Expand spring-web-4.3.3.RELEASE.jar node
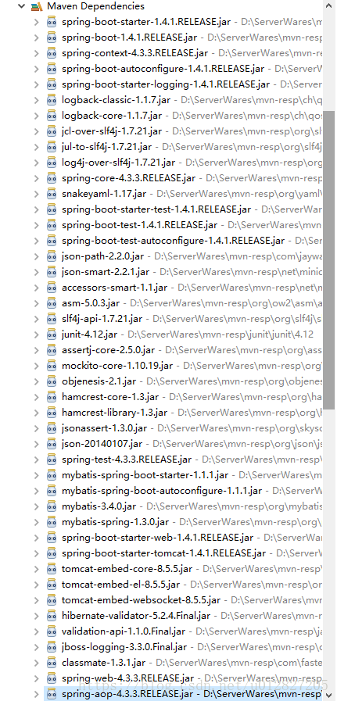 click(36, 678)
